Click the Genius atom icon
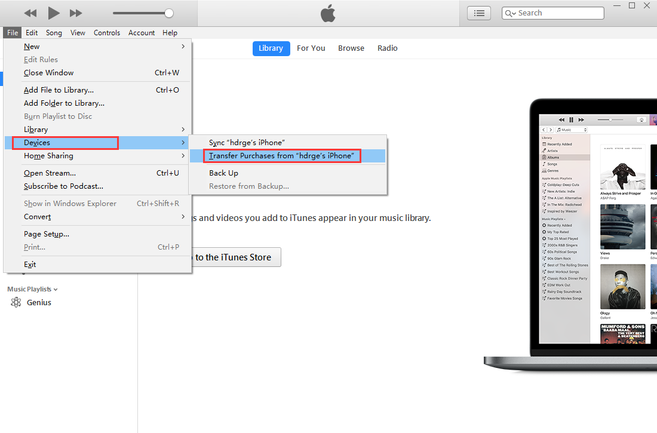Screen dimensions: 657x433 point(16,302)
